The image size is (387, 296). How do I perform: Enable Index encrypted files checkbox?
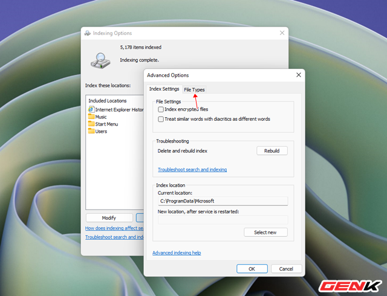(x=161, y=109)
